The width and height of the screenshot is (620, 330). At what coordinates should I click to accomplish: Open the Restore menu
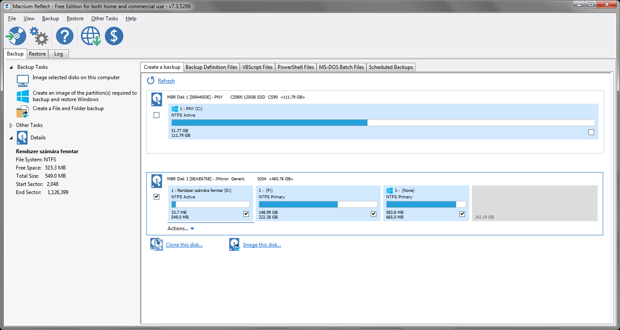[75, 19]
